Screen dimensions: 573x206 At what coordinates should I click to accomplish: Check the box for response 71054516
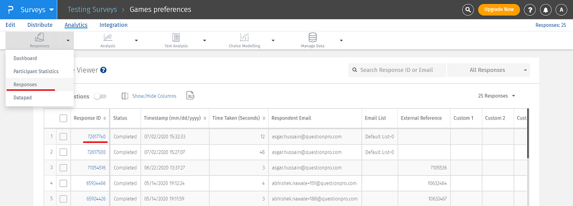point(63,168)
